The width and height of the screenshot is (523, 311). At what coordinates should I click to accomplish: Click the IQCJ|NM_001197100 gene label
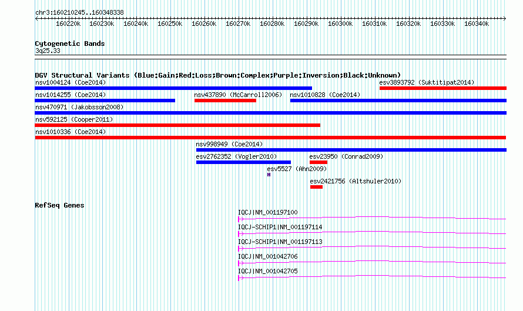(268, 212)
